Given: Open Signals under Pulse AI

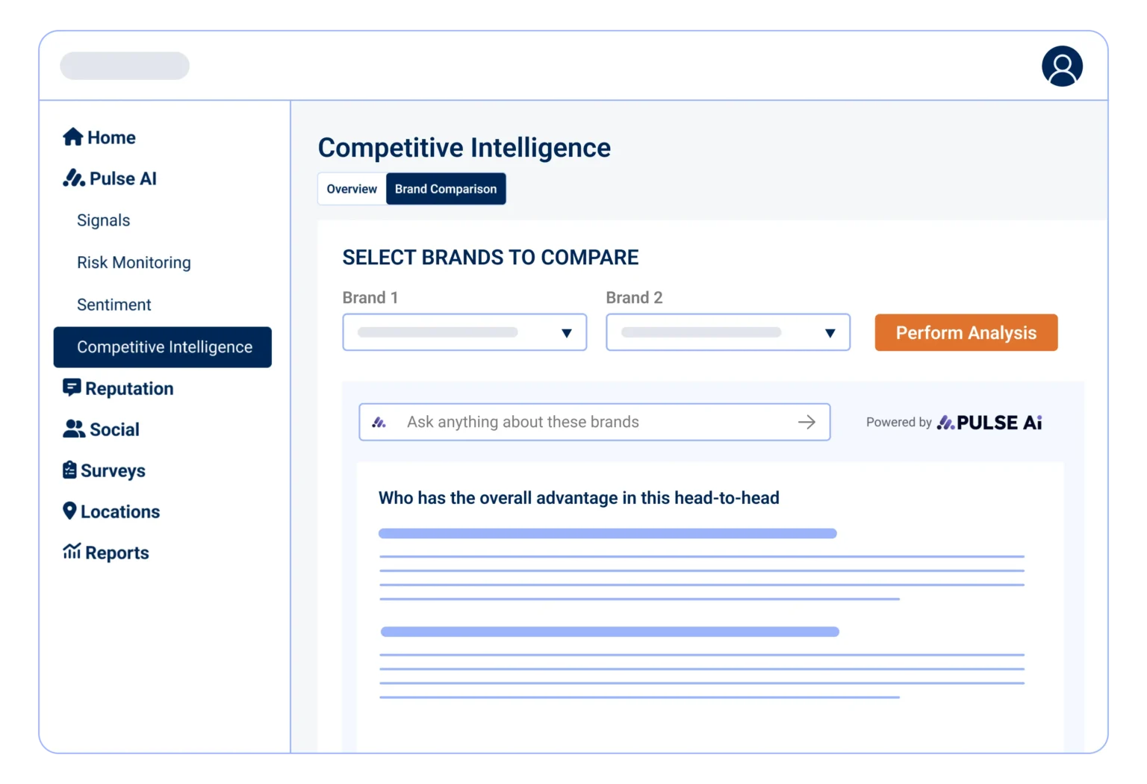Looking at the screenshot, I should point(104,220).
